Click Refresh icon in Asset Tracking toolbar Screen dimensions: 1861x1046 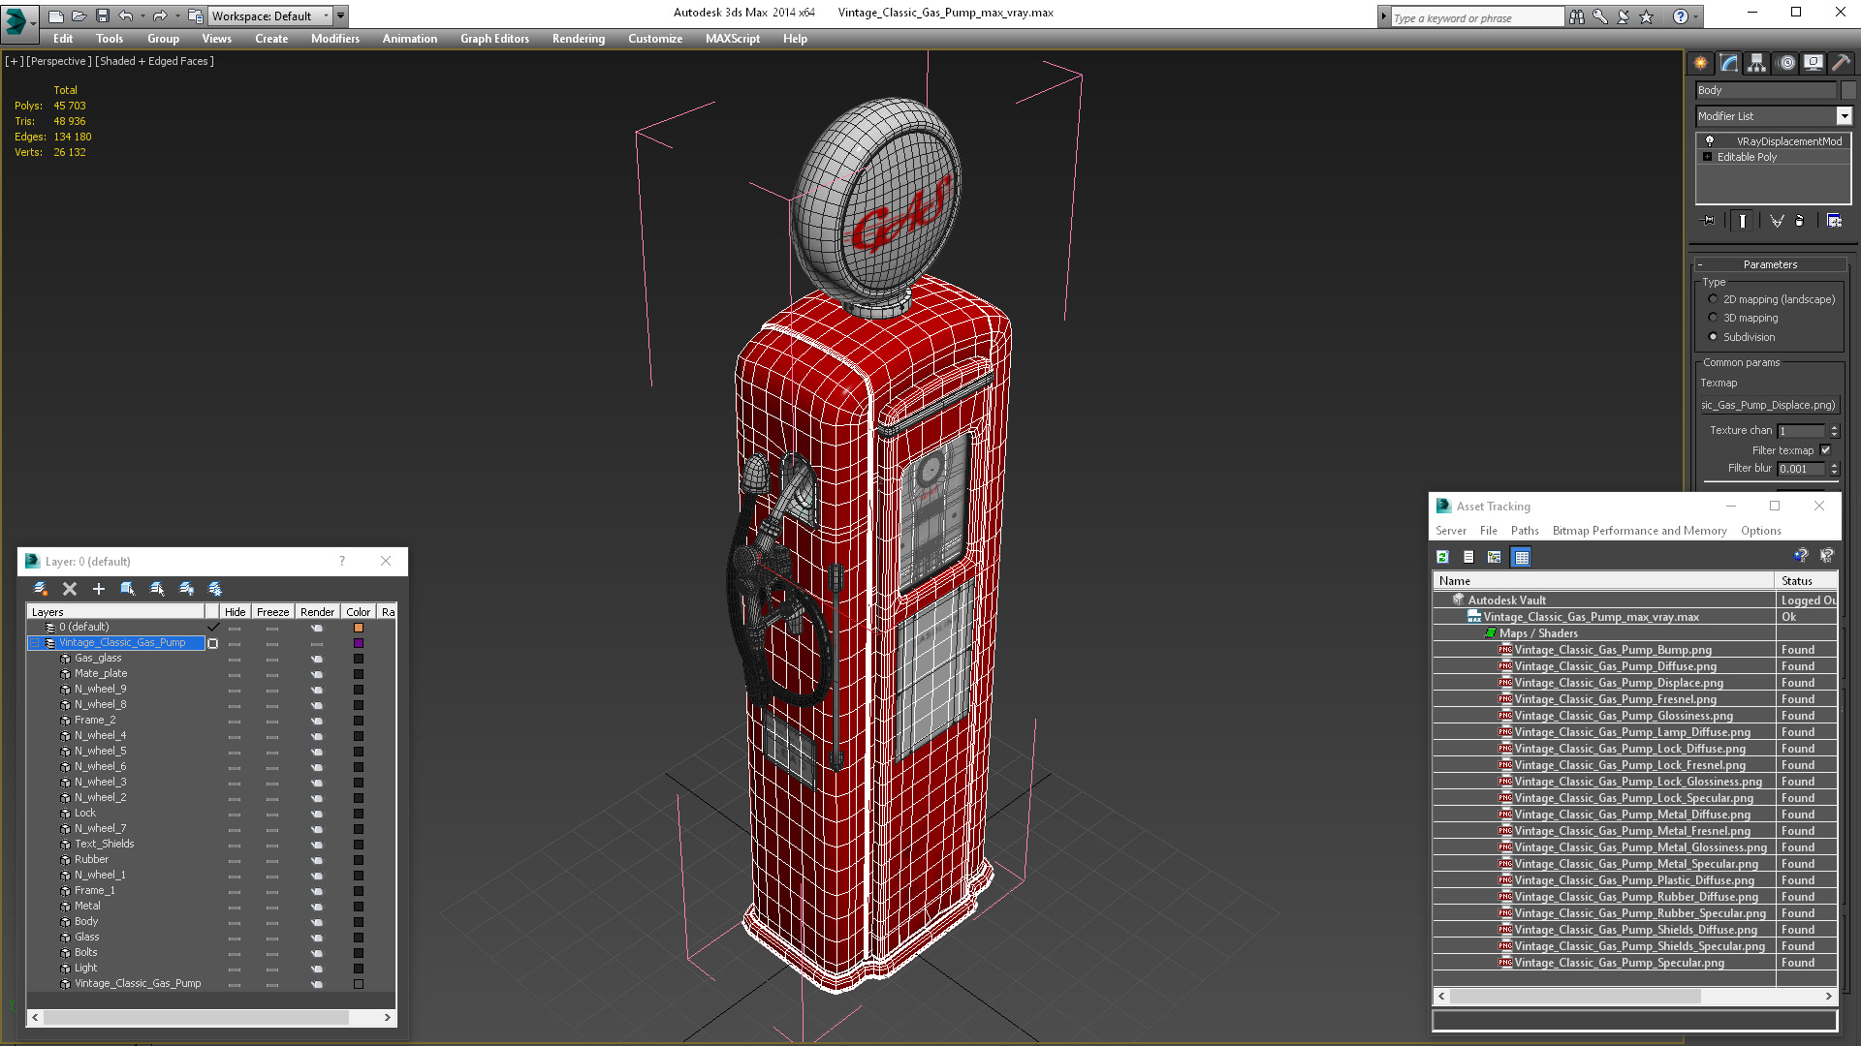click(1442, 557)
